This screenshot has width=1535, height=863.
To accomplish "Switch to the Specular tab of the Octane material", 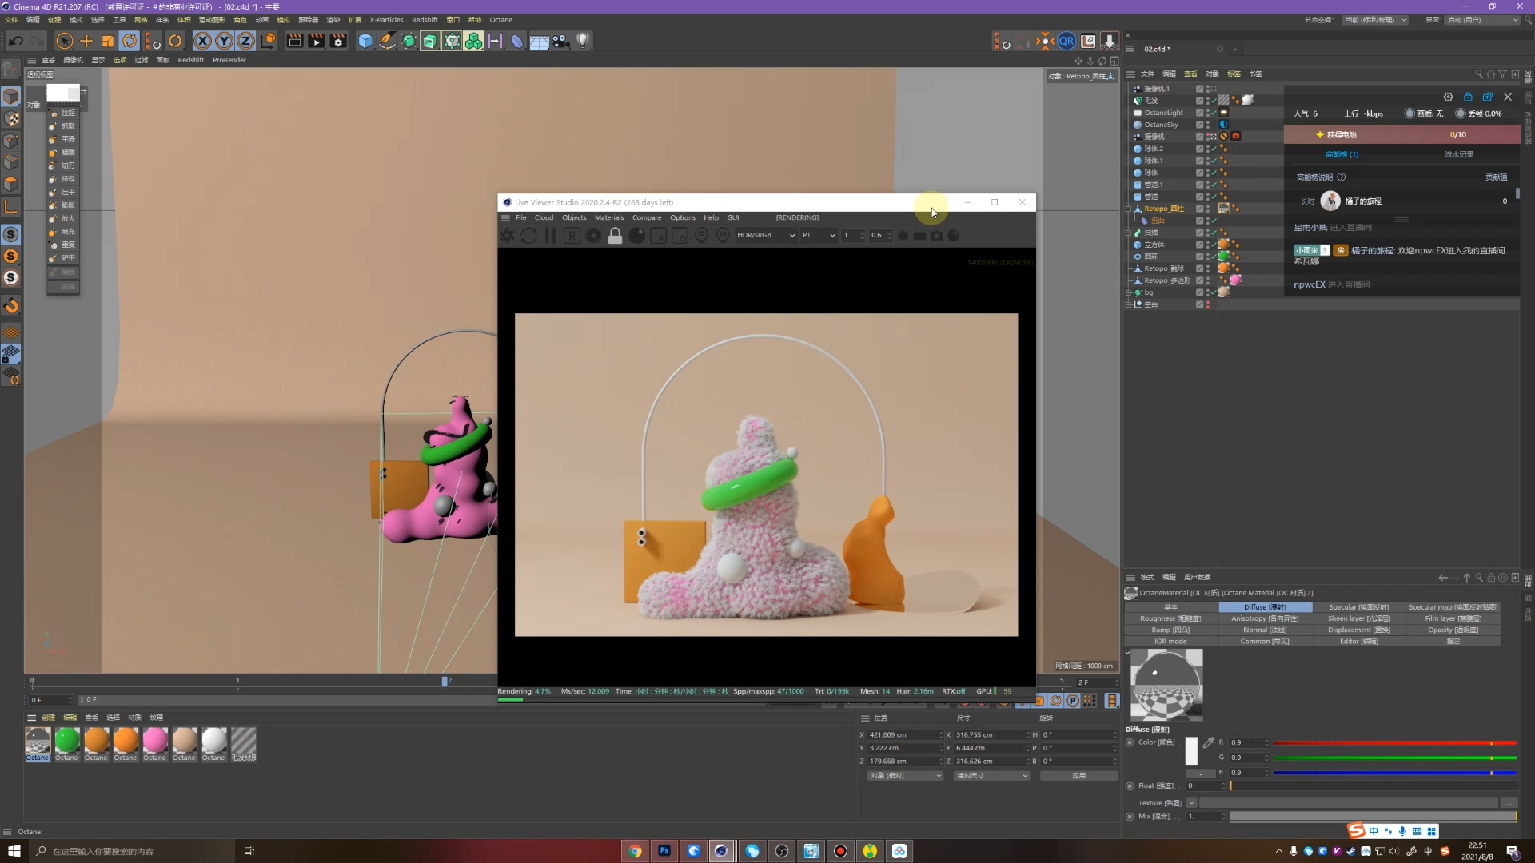I will click(x=1358, y=607).
